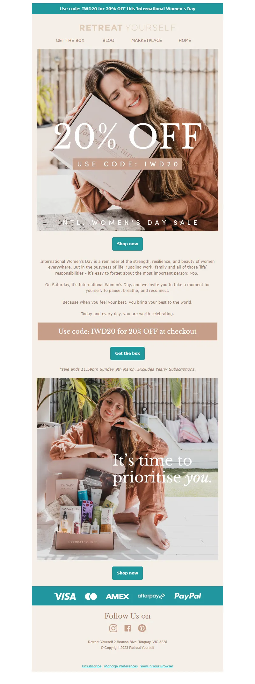Click the Shop now button under the hero image
Image resolution: width=255 pixels, height=684 pixels.
coord(127,244)
